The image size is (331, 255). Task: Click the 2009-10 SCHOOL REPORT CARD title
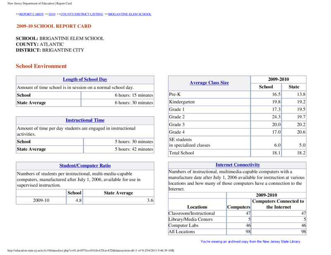54,26
